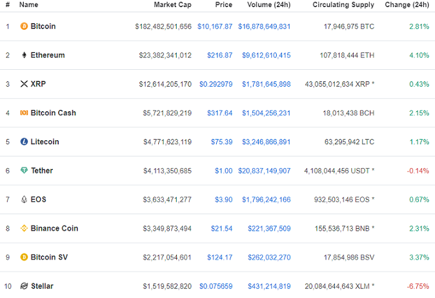Select Ethereum change 4.10%
Image resolution: width=435 pixels, height=298 pixels.
click(419, 56)
